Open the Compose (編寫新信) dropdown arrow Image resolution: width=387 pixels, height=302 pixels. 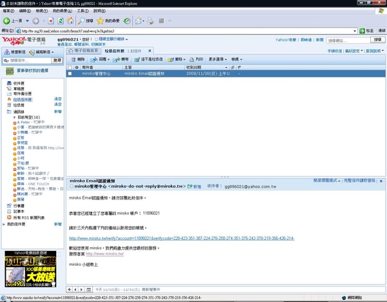(x=53, y=52)
